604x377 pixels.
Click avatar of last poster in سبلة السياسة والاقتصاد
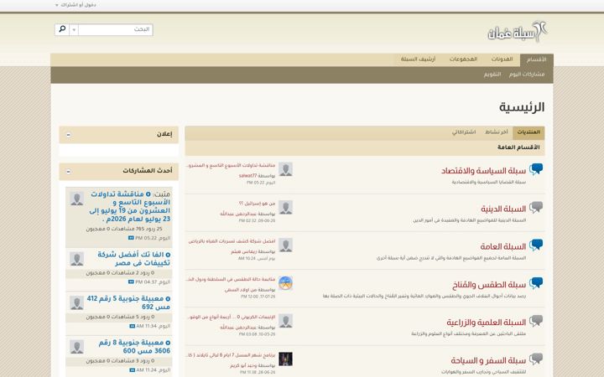(285, 169)
